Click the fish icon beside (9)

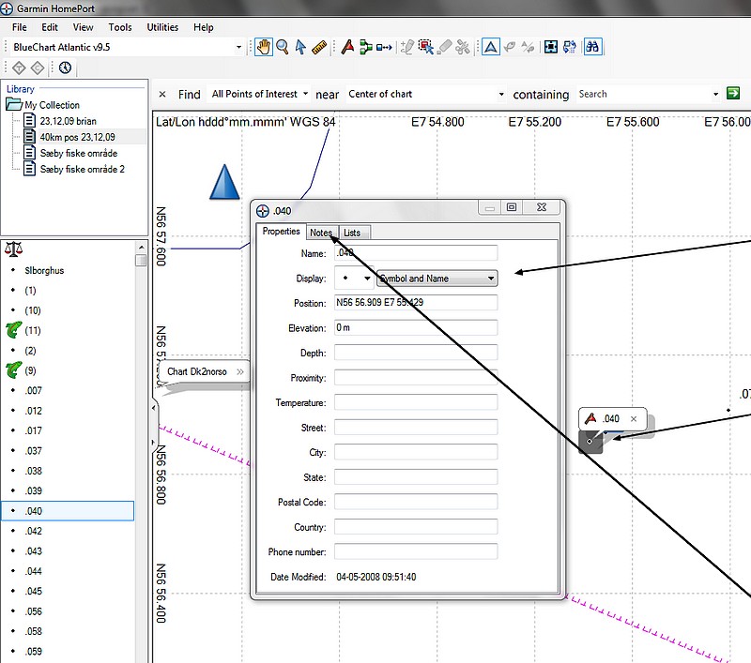tap(14, 370)
